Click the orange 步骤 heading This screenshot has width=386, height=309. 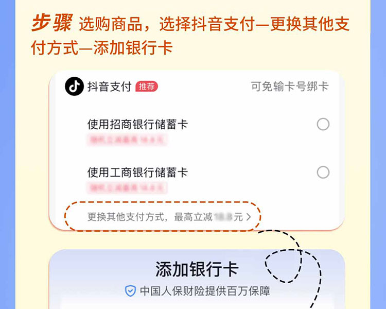click(52, 23)
